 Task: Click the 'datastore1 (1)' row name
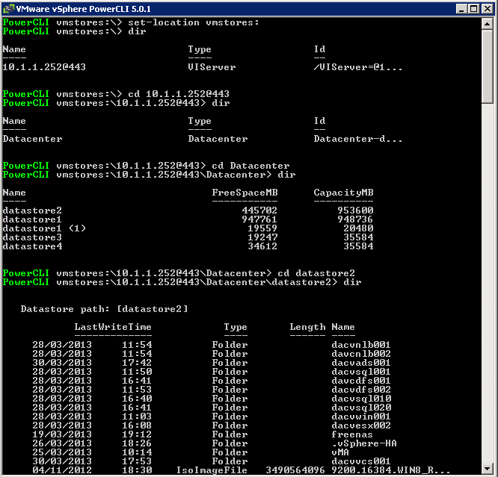(x=44, y=228)
